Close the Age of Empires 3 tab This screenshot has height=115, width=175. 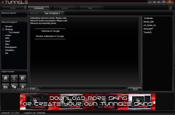point(62,13)
